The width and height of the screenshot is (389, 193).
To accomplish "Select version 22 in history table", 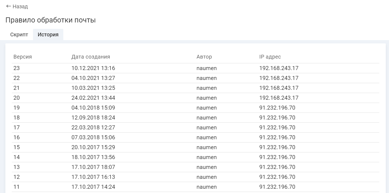I will click(x=17, y=78).
